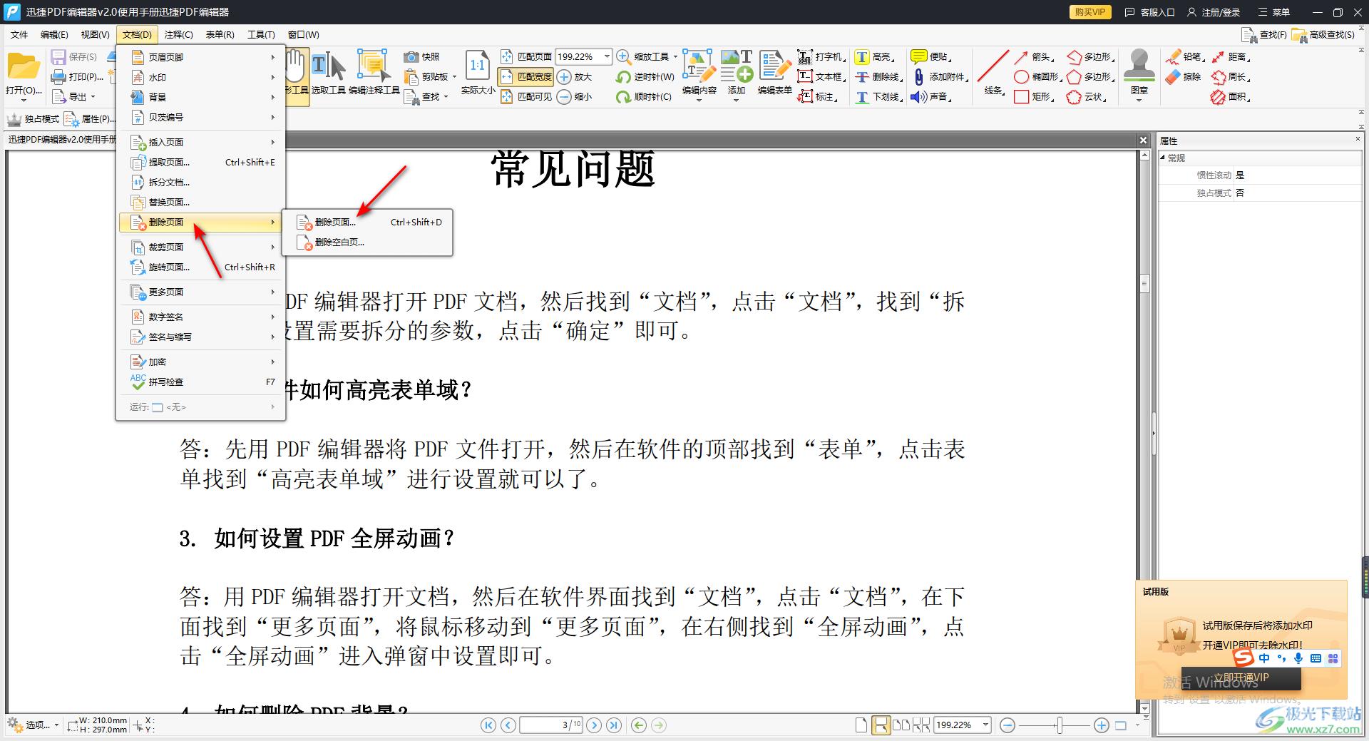Toggle 匹配宽度 fit width mode
This screenshot has height=741, width=1369.
pyautogui.click(x=526, y=76)
